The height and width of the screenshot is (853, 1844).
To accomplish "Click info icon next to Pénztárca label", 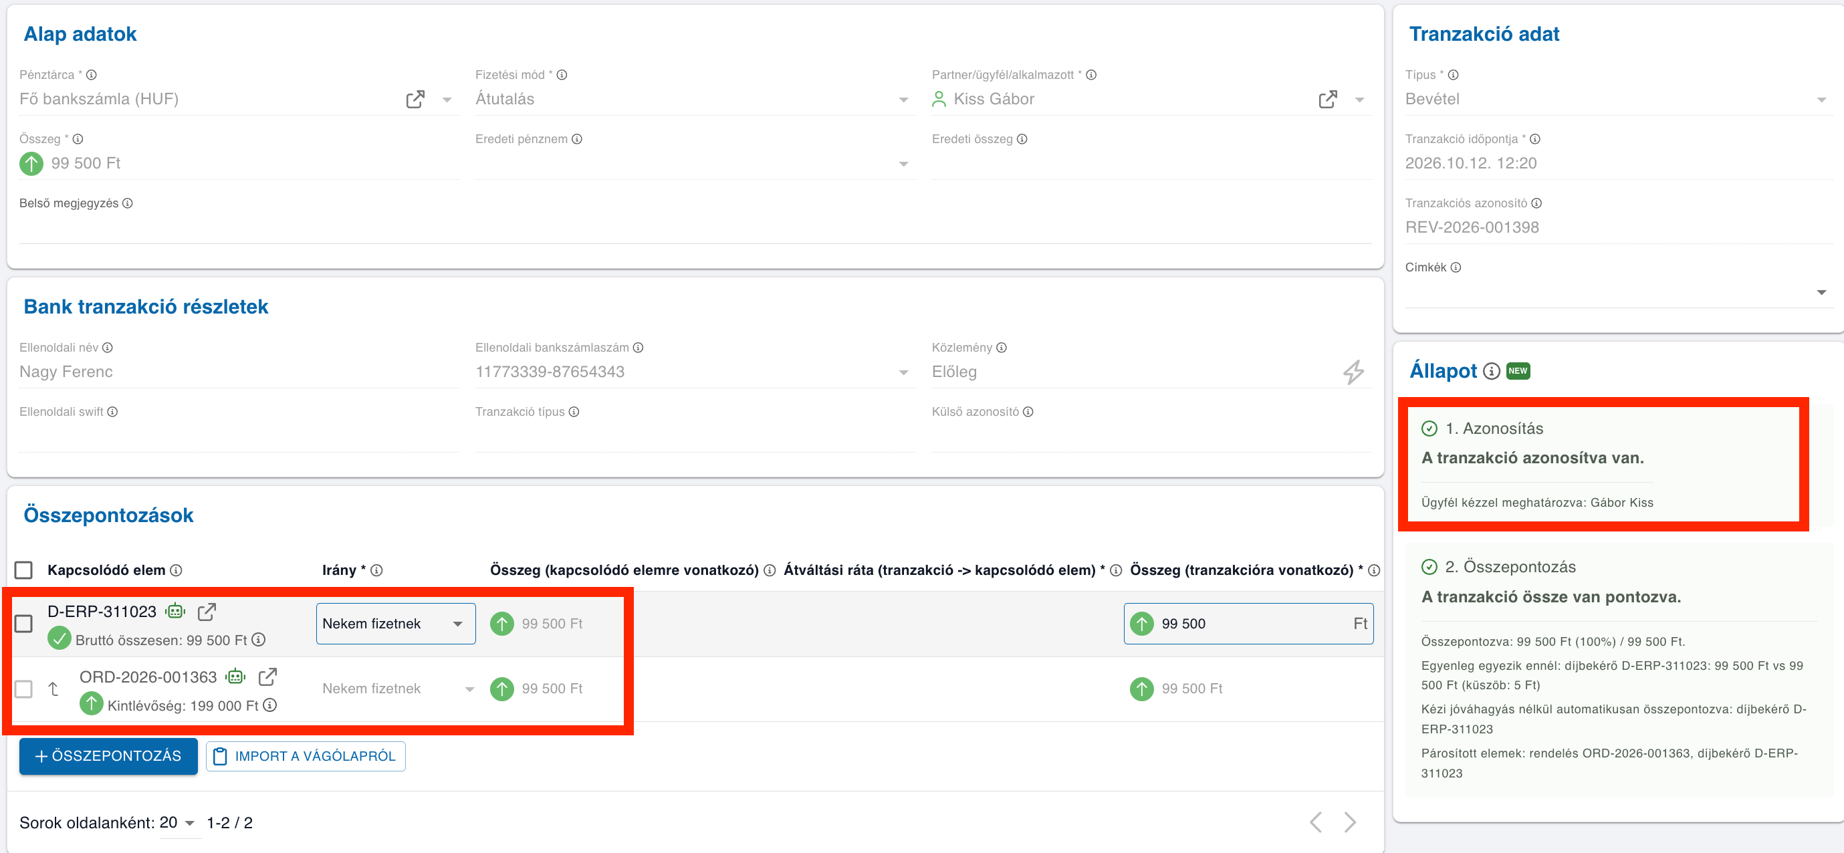I will (92, 75).
